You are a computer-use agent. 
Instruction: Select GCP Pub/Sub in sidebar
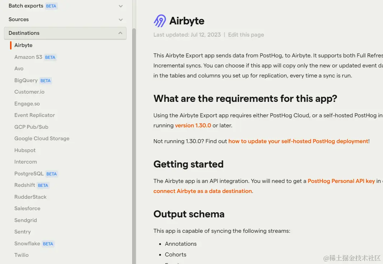[31, 127]
